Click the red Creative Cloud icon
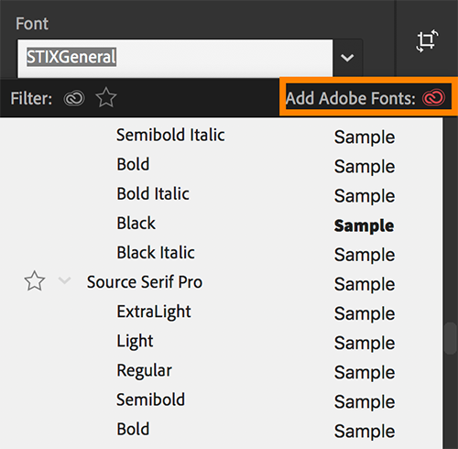 (433, 98)
